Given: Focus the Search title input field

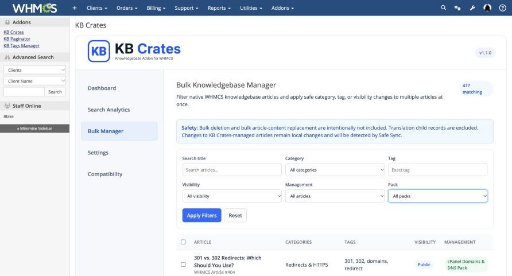Looking at the screenshot, I should point(232,170).
